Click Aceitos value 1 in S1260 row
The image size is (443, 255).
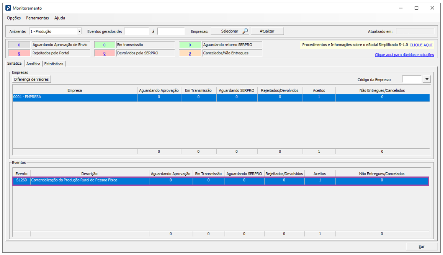[x=320, y=180]
